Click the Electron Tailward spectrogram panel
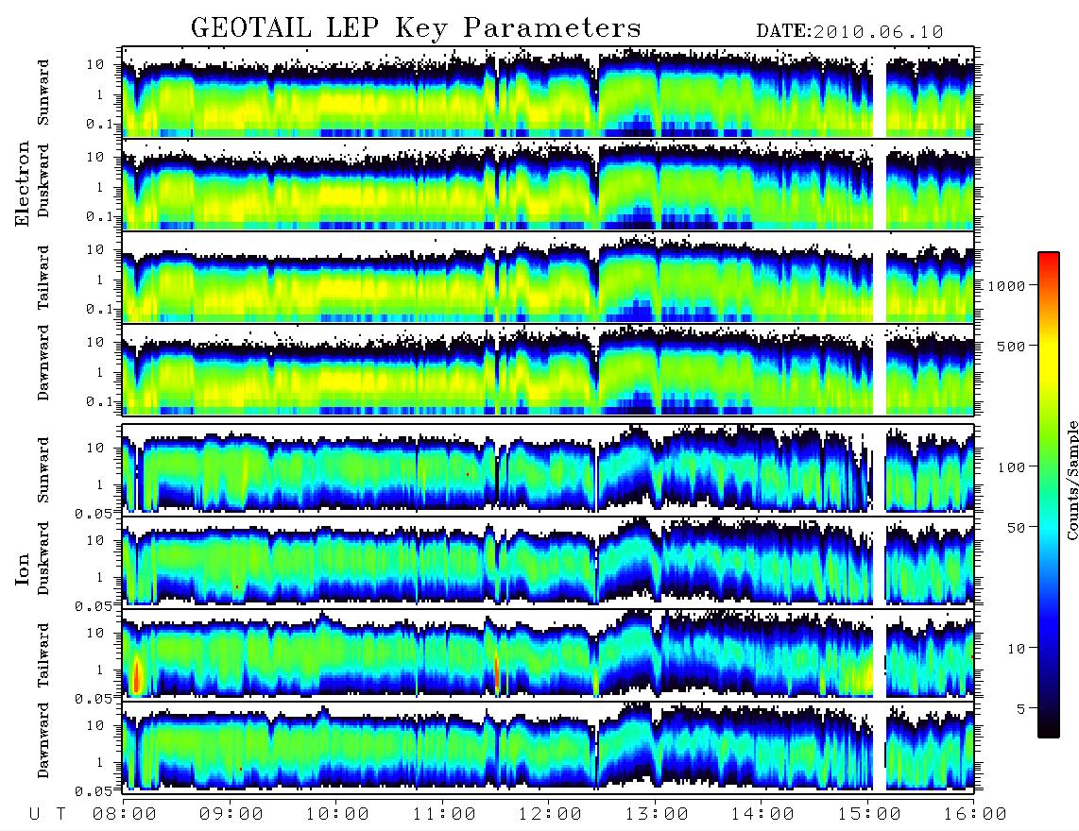The height and width of the screenshot is (831, 1079). (548, 278)
